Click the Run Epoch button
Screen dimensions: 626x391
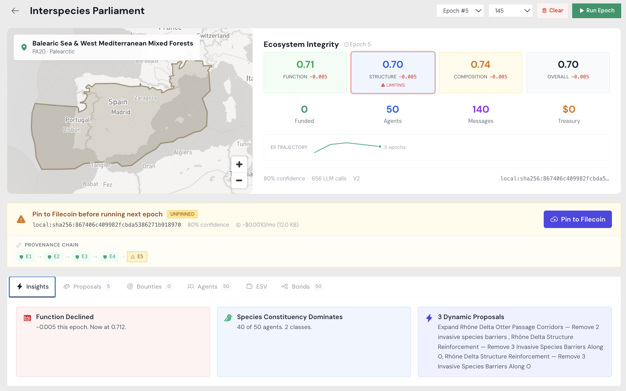pos(597,11)
